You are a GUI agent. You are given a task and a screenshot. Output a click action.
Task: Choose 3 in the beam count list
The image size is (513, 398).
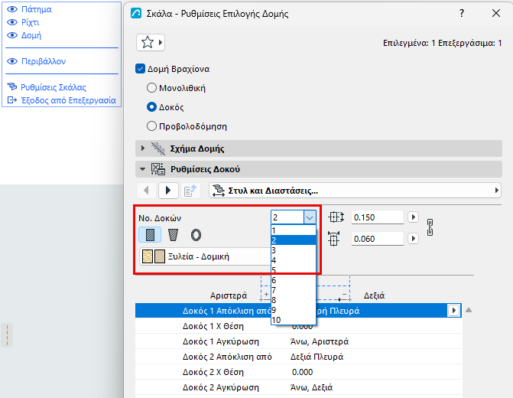tap(294, 250)
